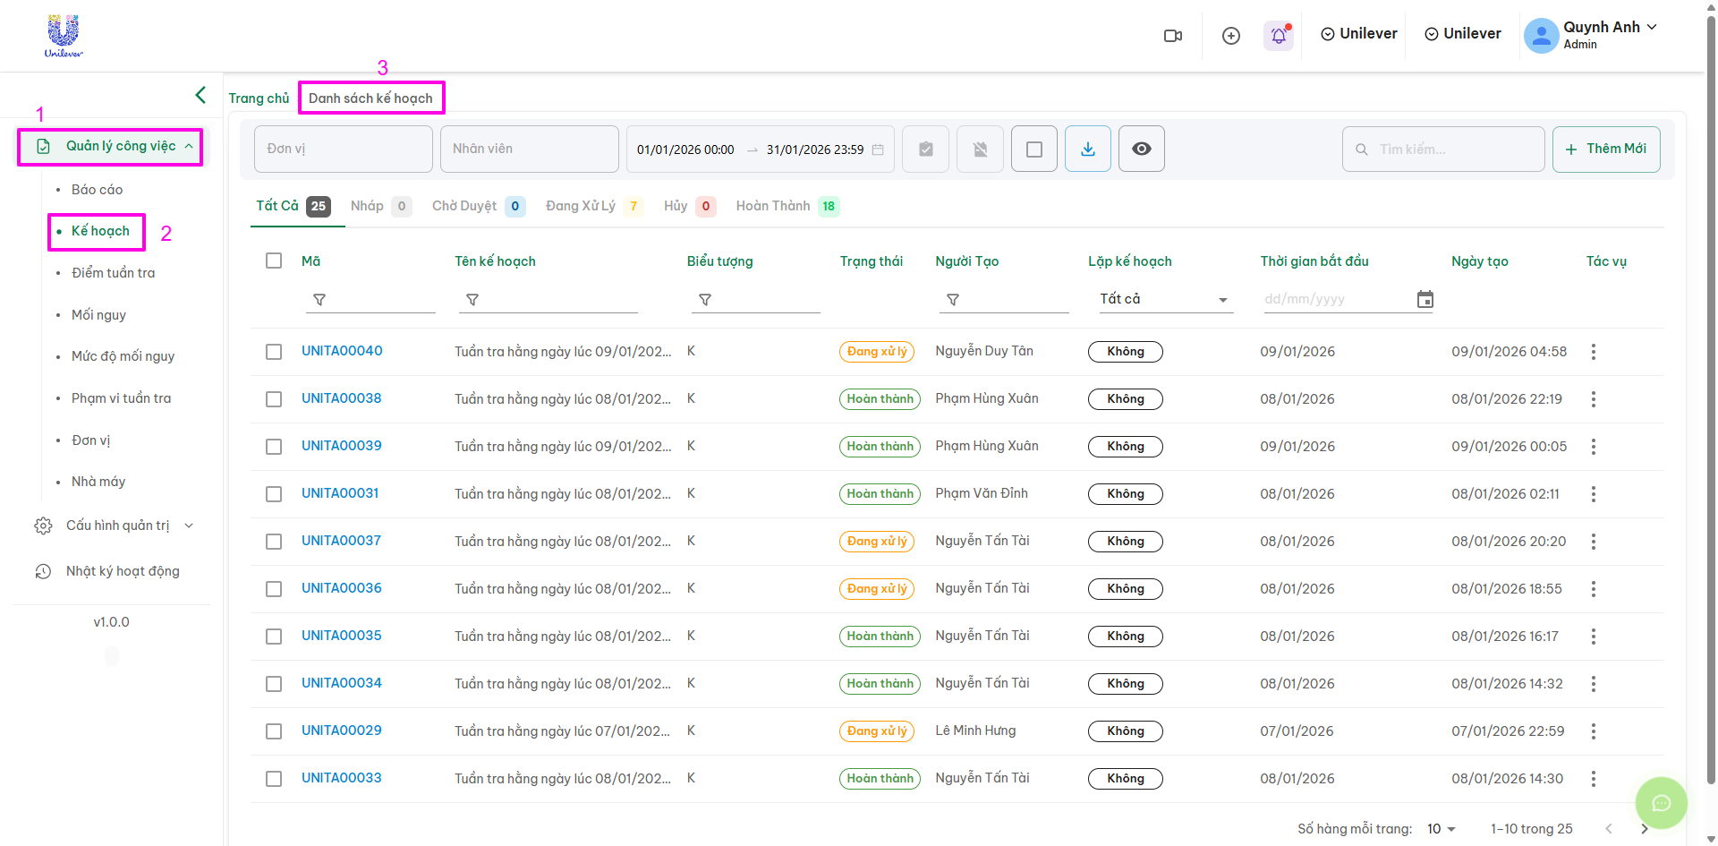Switch to the Hoàn Thành tab
The image size is (1718, 846).
(786, 206)
